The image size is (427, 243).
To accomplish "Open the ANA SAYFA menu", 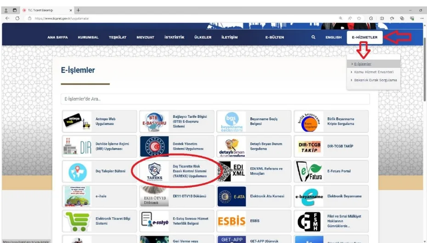I will 57,37.
